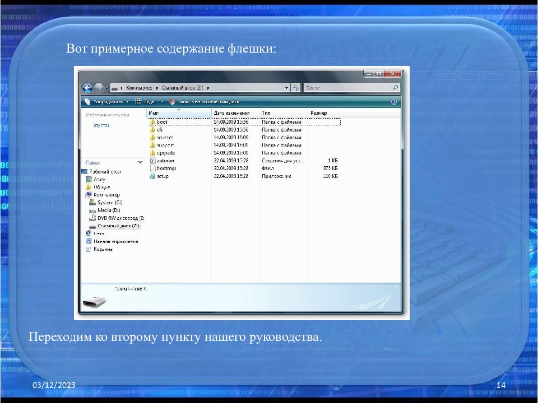Click the 'Приложение' type cell

(x=276, y=176)
